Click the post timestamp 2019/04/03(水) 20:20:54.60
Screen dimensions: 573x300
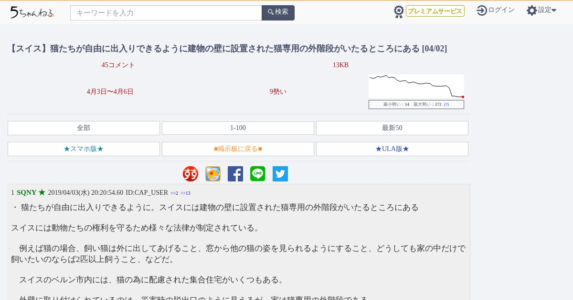click(x=85, y=192)
